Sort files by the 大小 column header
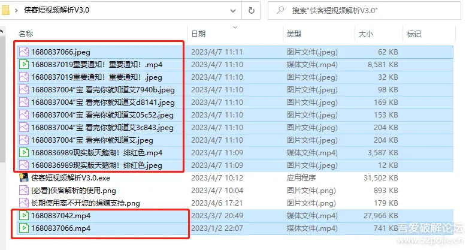469x250 pixels. [366, 34]
